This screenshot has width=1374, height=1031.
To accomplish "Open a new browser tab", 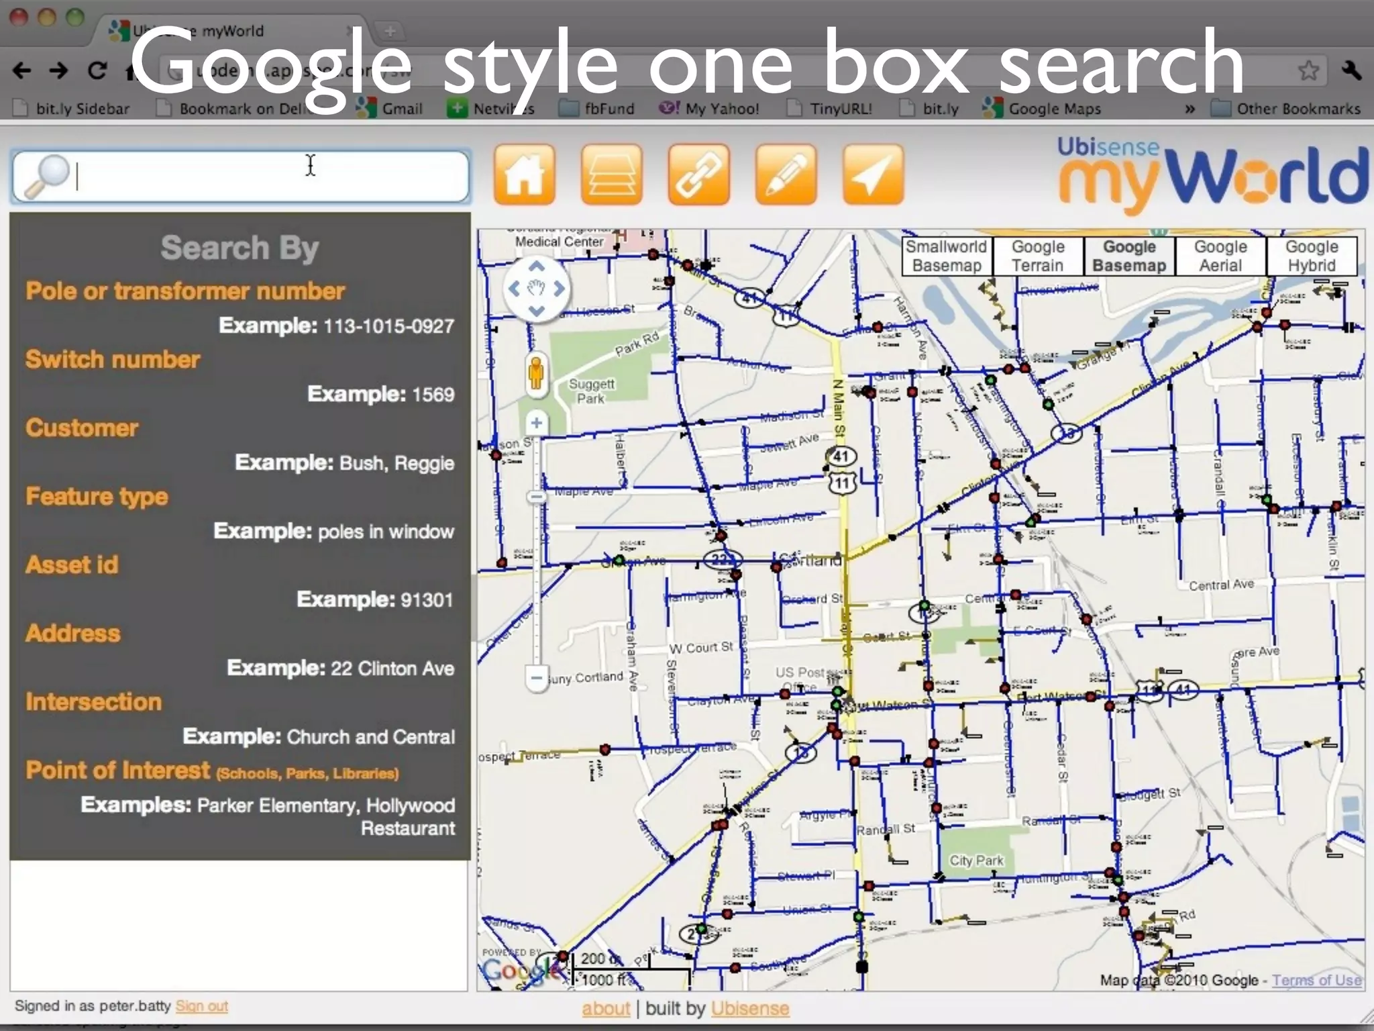I will 390,30.
